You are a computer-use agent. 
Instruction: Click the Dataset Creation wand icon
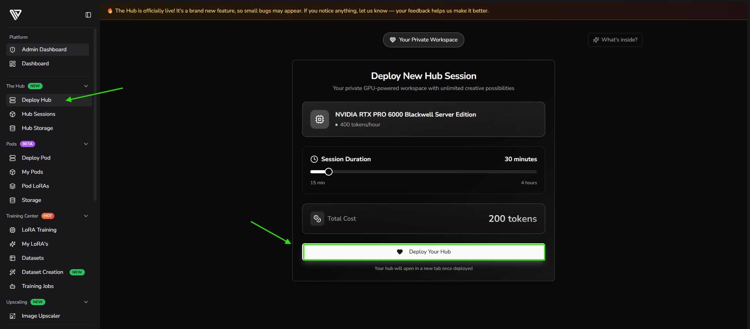point(13,272)
